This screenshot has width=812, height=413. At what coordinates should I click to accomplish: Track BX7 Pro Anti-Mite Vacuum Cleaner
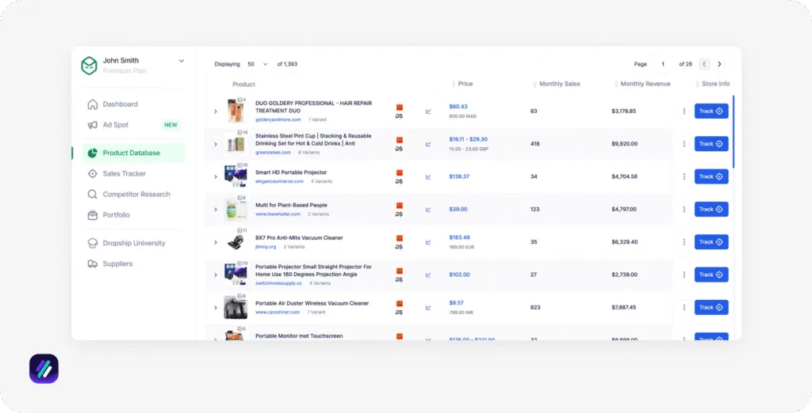(x=711, y=242)
